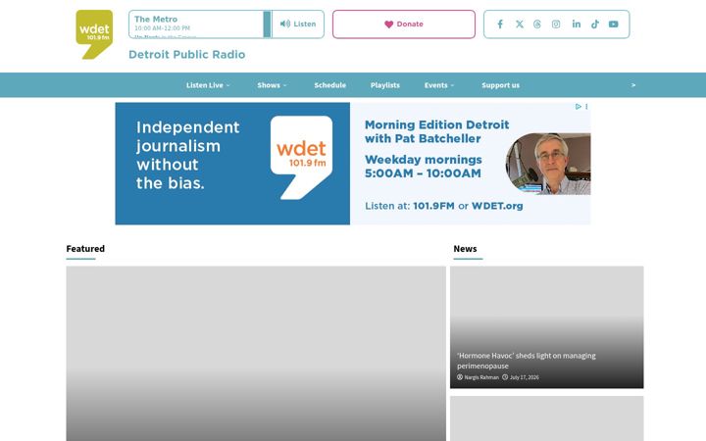This screenshot has width=706, height=441.
Task: Click the Morning Edition Detroit banner ad
Action: click(x=353, y=164)
